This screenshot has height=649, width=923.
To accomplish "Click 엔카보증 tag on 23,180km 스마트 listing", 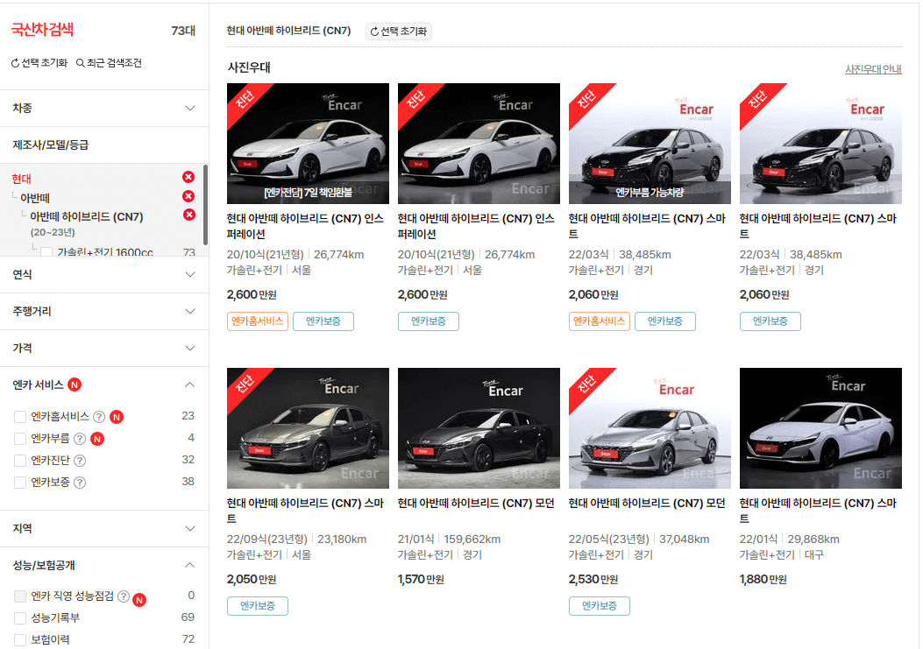I will pyautogui.click(x=257, y=606).
